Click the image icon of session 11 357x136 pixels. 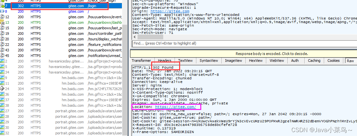point(2,83)
